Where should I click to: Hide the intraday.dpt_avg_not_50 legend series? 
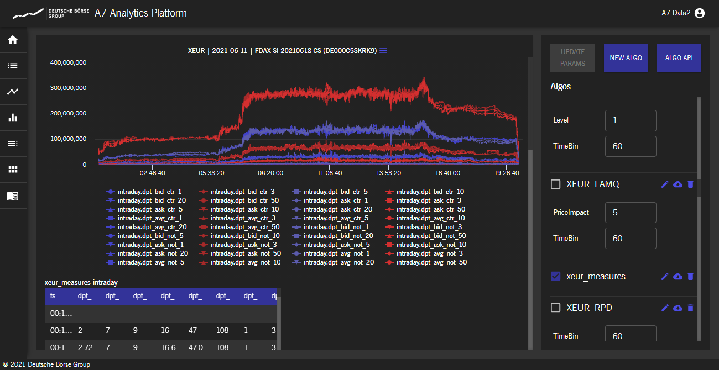click(x=431, y=262)
